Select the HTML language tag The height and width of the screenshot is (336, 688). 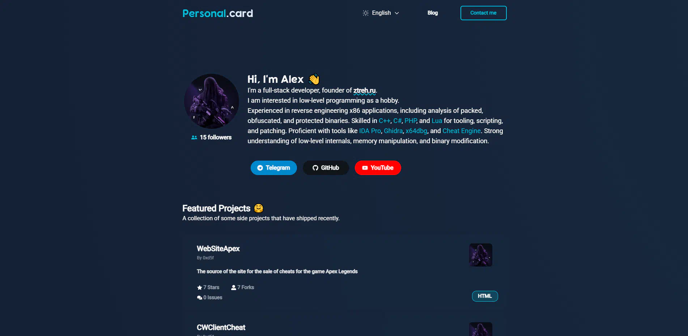(485, 296)
